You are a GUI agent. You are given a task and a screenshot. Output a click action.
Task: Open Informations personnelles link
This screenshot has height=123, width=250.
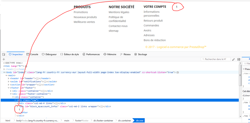[151, 14]
